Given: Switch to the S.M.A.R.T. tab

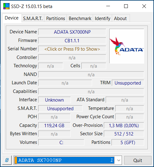Looking at the screenshot, I should coord(33,19).
